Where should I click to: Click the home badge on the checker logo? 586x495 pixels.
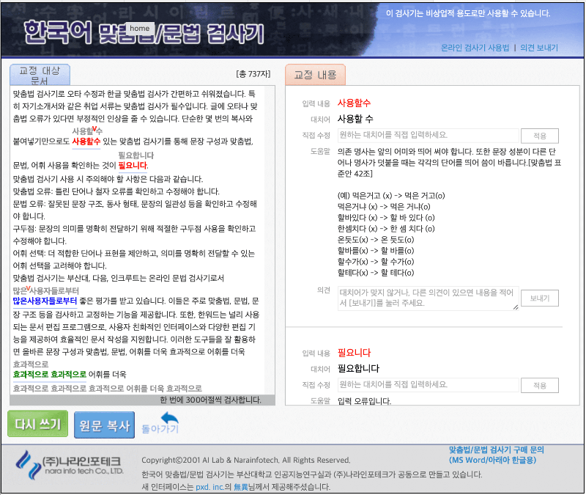pos(138,28)
